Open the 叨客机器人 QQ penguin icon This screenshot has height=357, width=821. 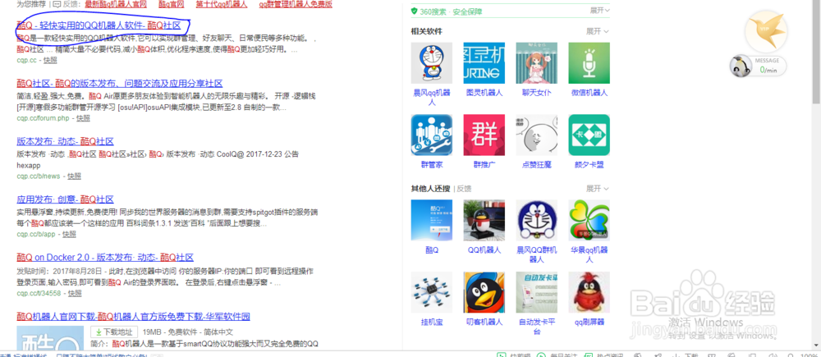click(484, 292)
